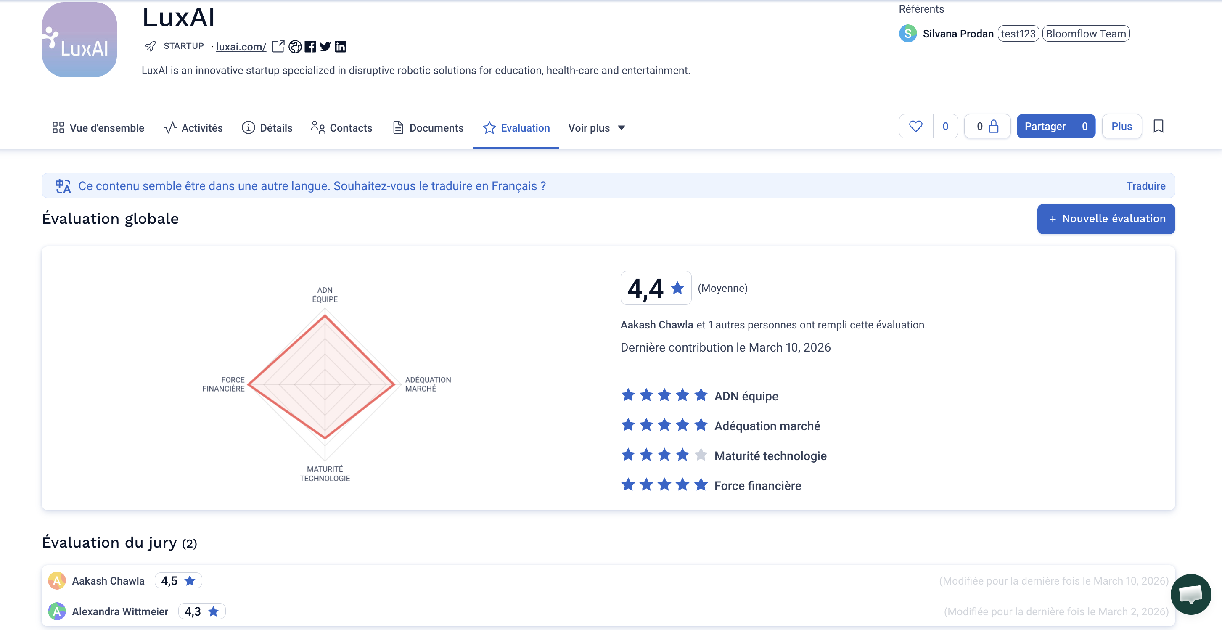The image size is (1222, 630).
Task: Bookmark LuxAI with the bookmark icon
Action: [x=1159, y=126]
